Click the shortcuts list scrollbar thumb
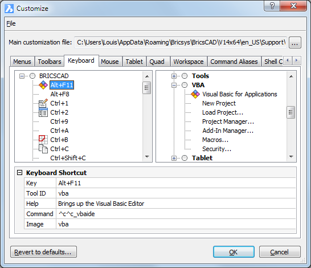 [x=146, y=88]
